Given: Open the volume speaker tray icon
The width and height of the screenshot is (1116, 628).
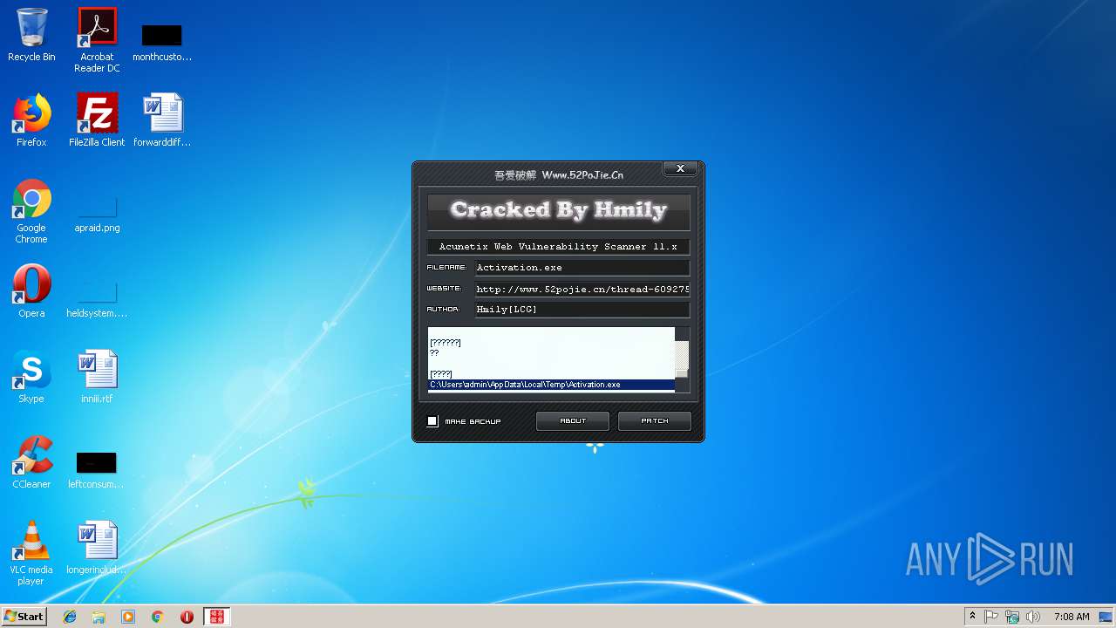Looking at the screenshot, I should point(1033,617).
